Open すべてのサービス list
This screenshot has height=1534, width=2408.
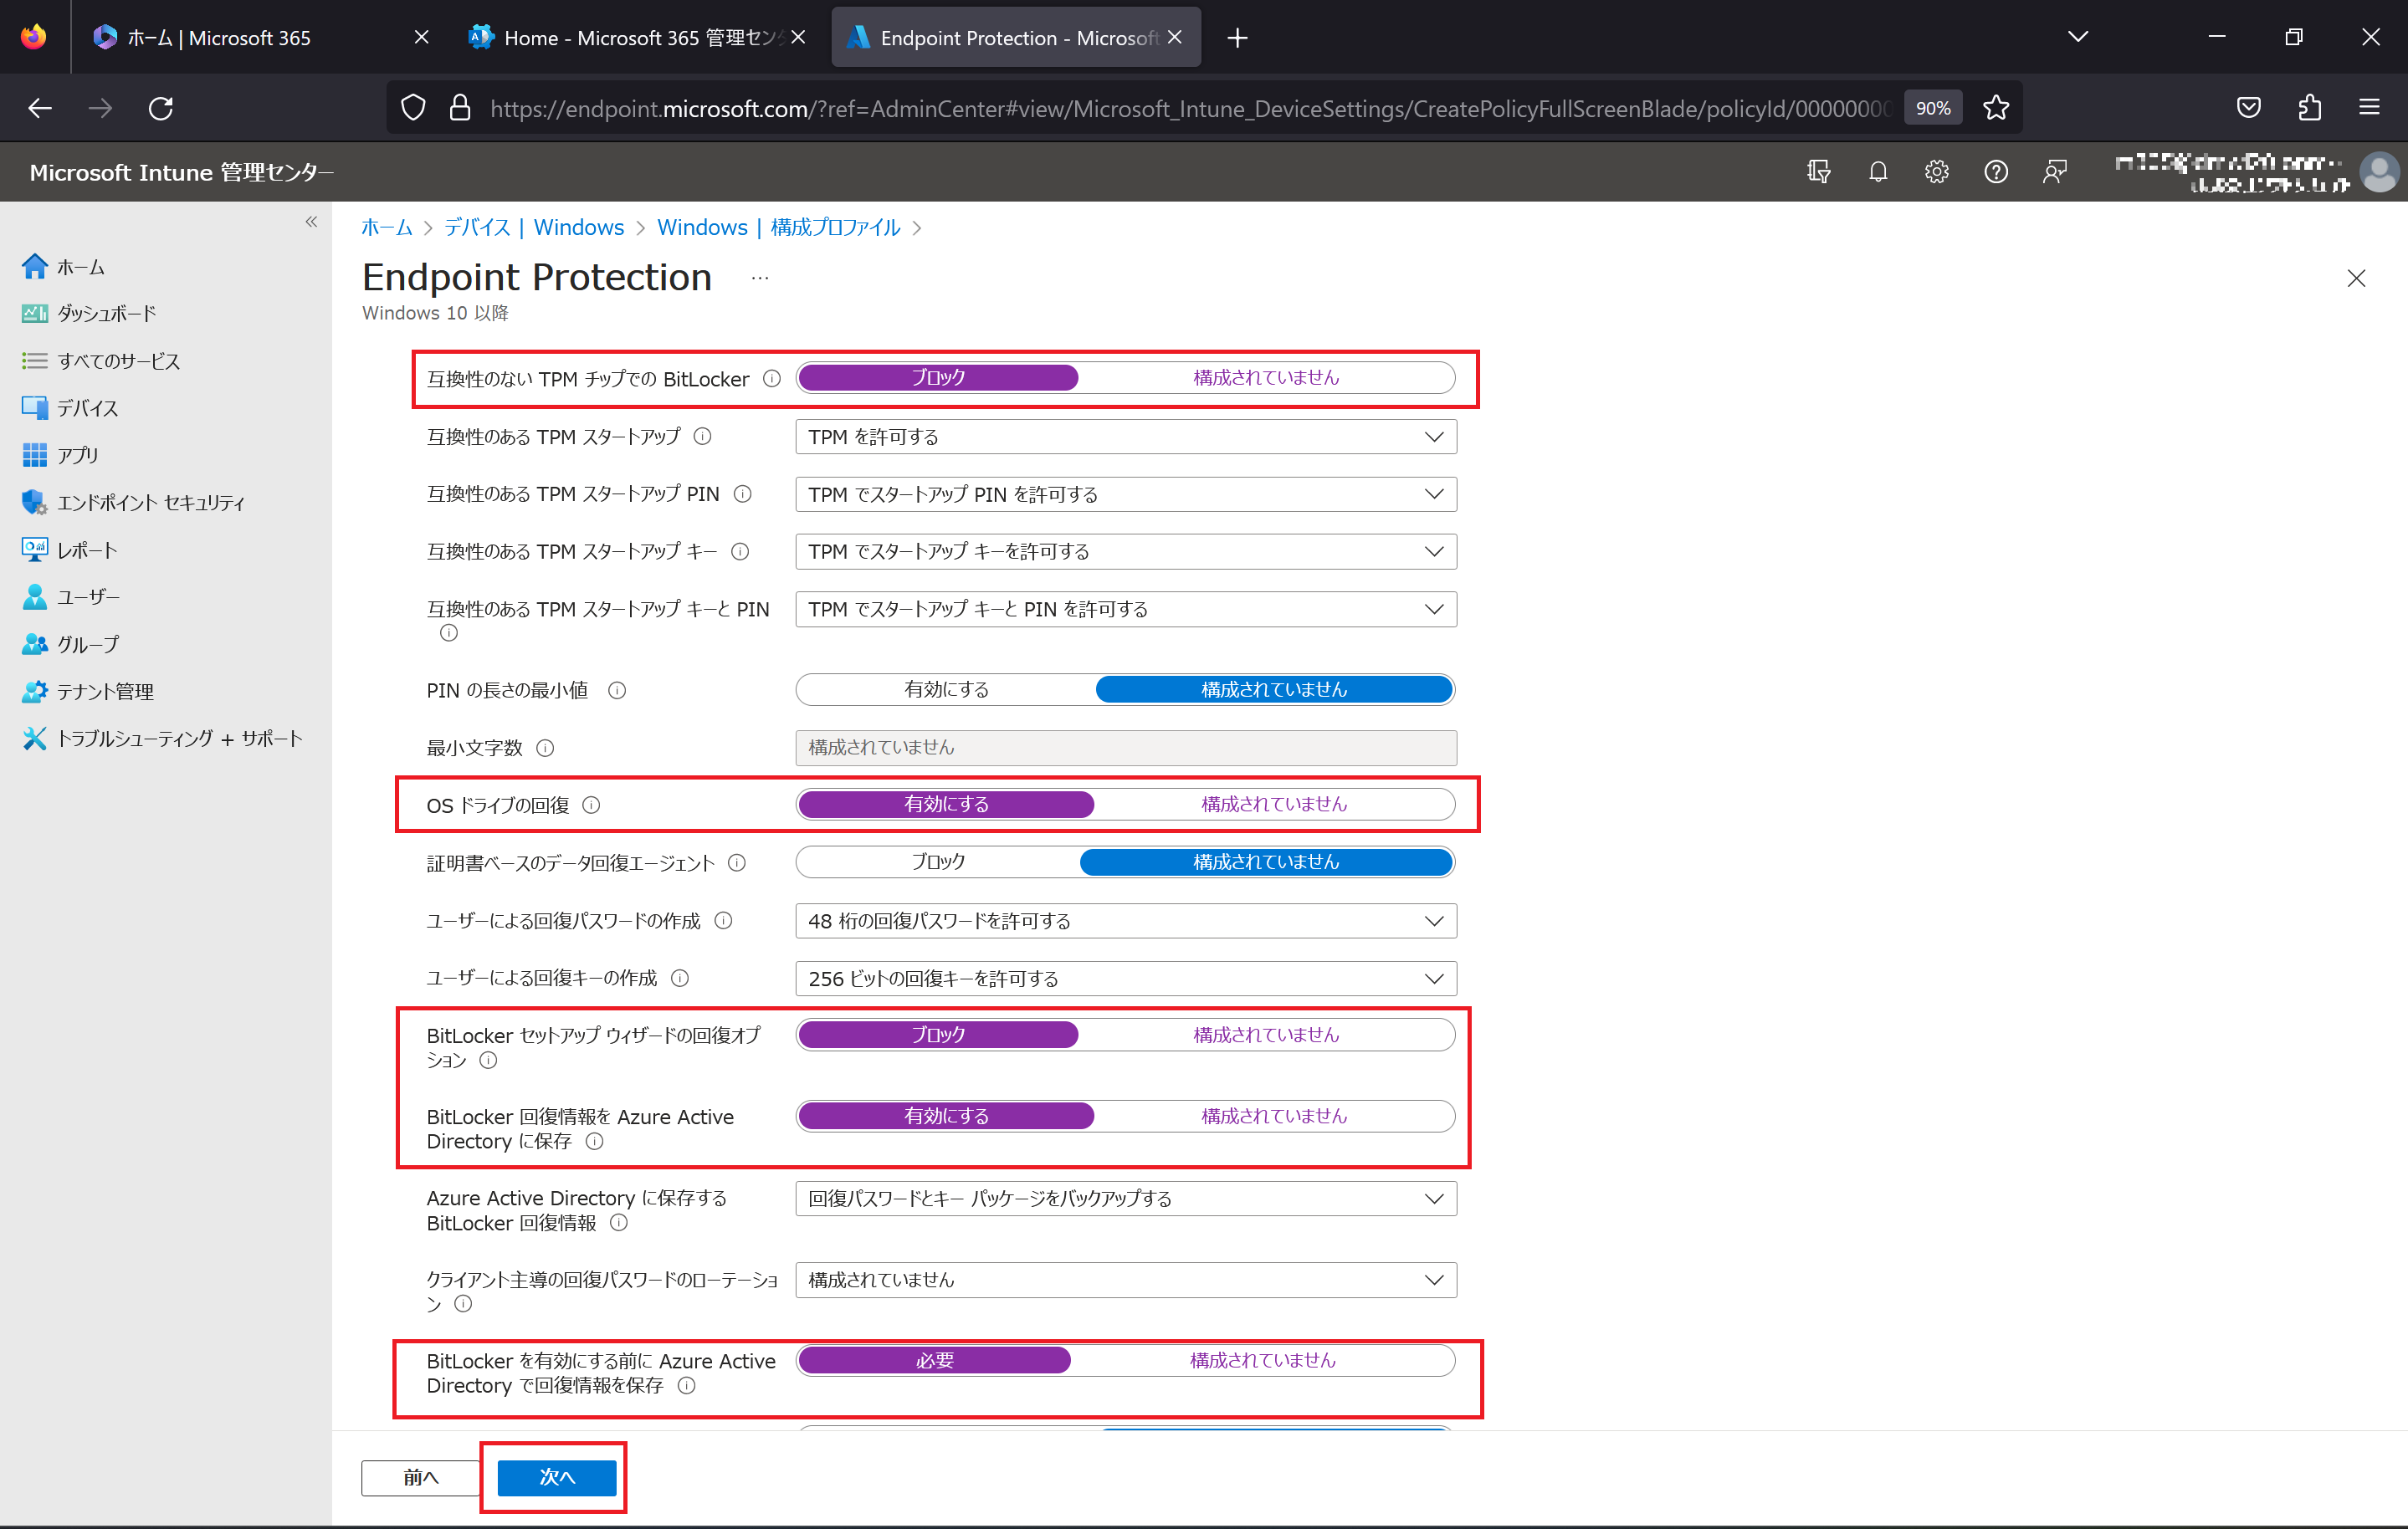pos(100,361)
